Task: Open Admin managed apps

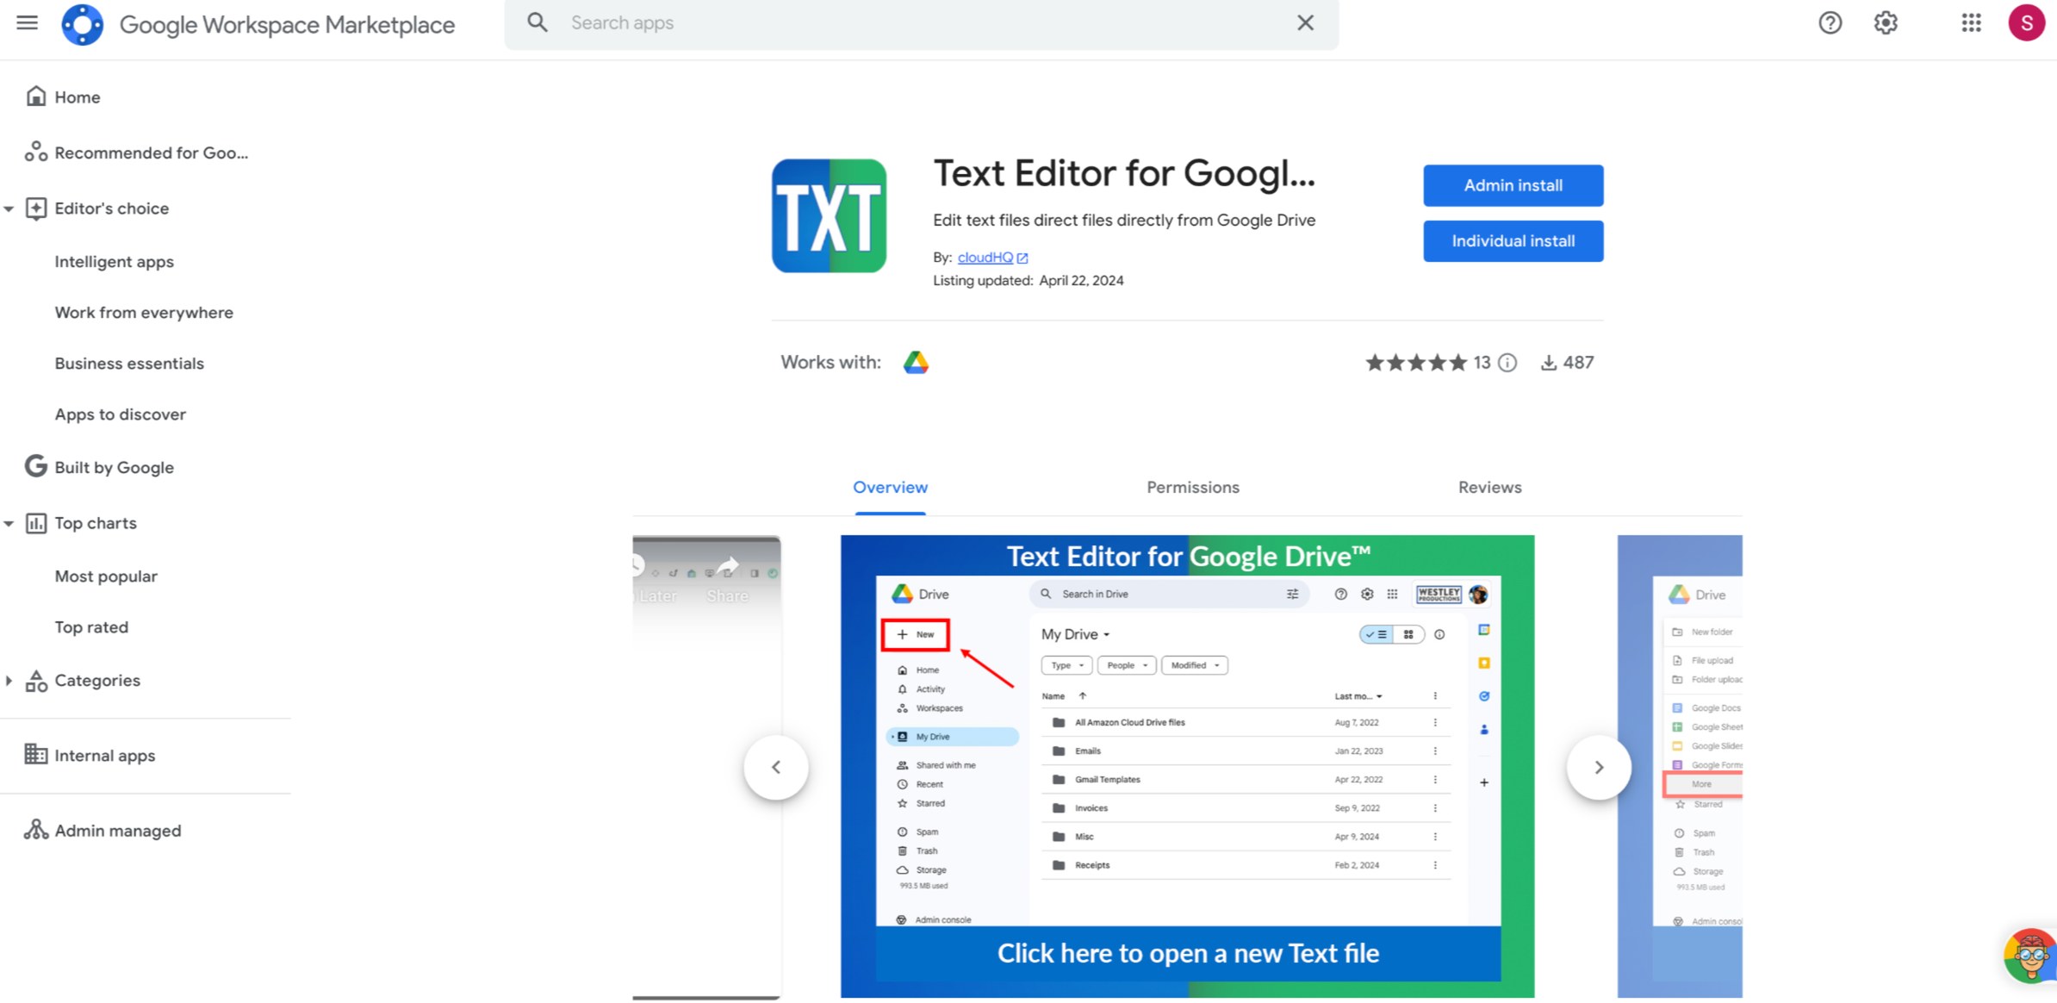Action: tap(117, 831)
